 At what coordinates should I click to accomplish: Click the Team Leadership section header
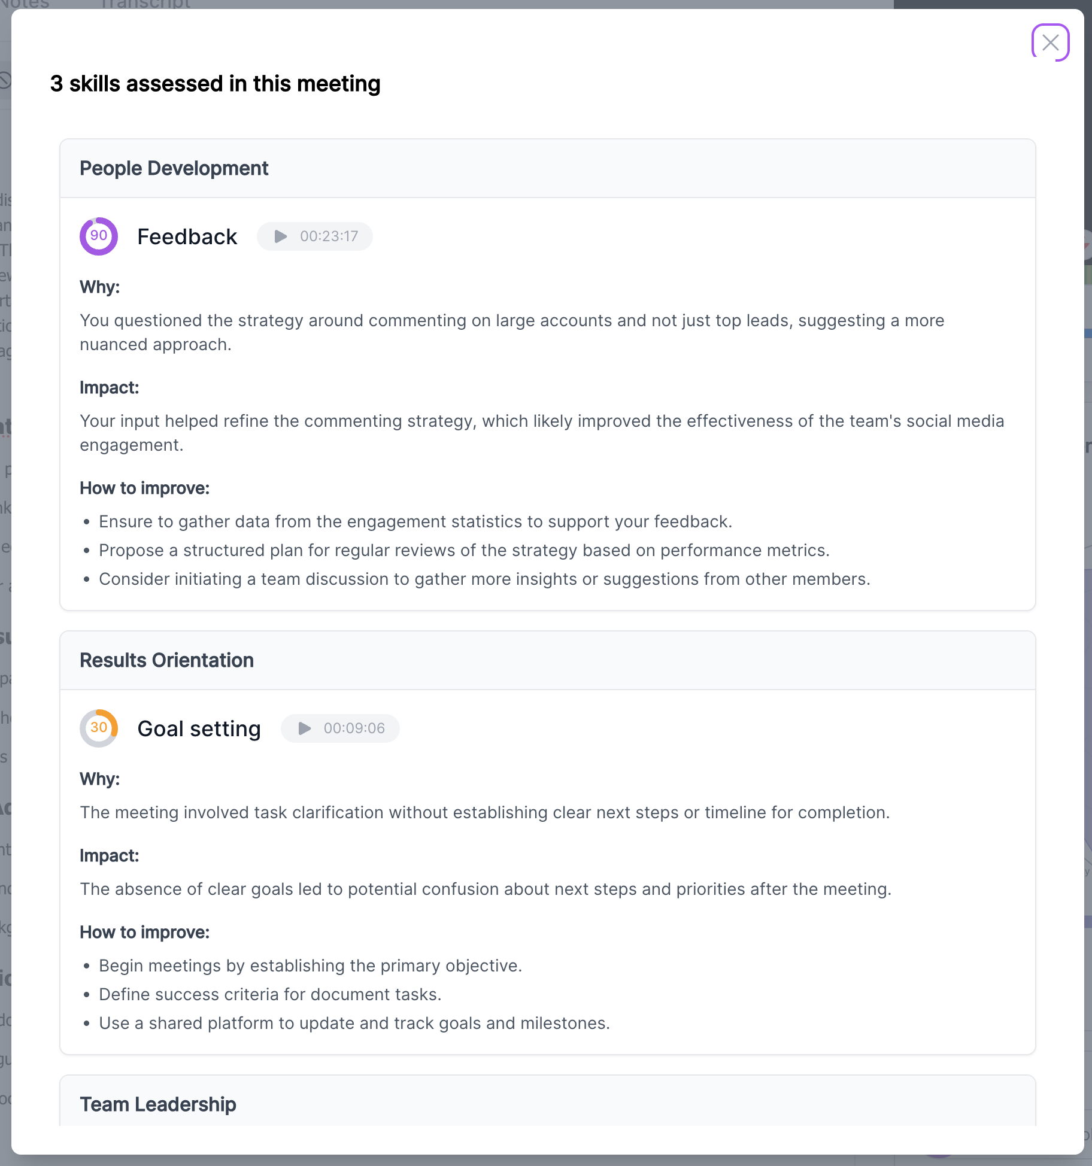(x=158, y=1104)
